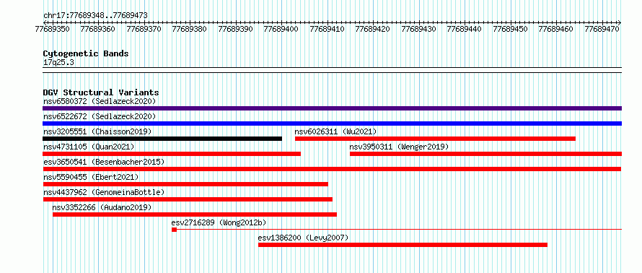Click ruler position 77689440
This screenshot has width=642, height=273.
[464, 29]
